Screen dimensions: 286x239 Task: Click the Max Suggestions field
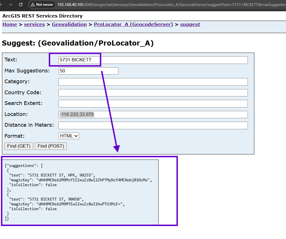tap(88, 71)
